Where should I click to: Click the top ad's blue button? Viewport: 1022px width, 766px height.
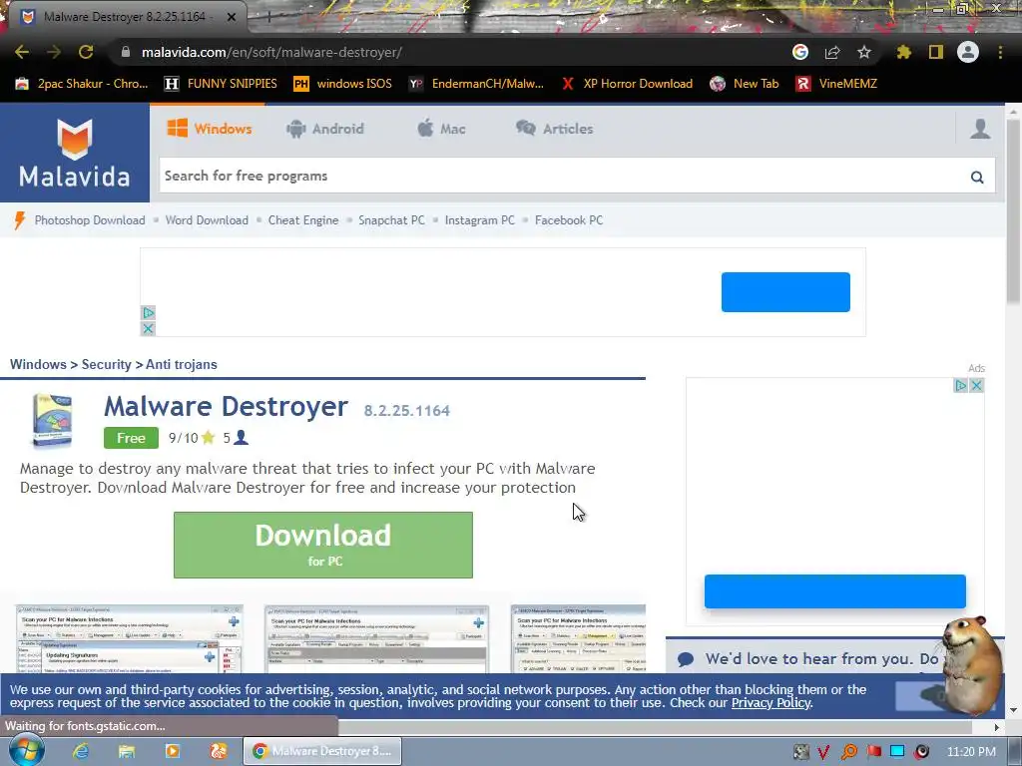[x=785, y=292]
